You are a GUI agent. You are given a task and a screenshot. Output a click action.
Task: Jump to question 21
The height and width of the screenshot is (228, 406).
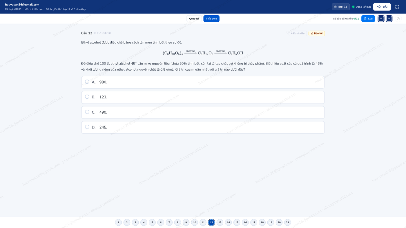coord(287,223)
